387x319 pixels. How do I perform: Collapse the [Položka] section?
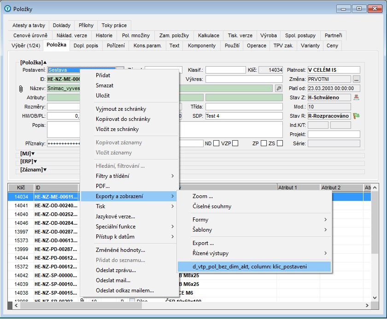coord(33,63)
